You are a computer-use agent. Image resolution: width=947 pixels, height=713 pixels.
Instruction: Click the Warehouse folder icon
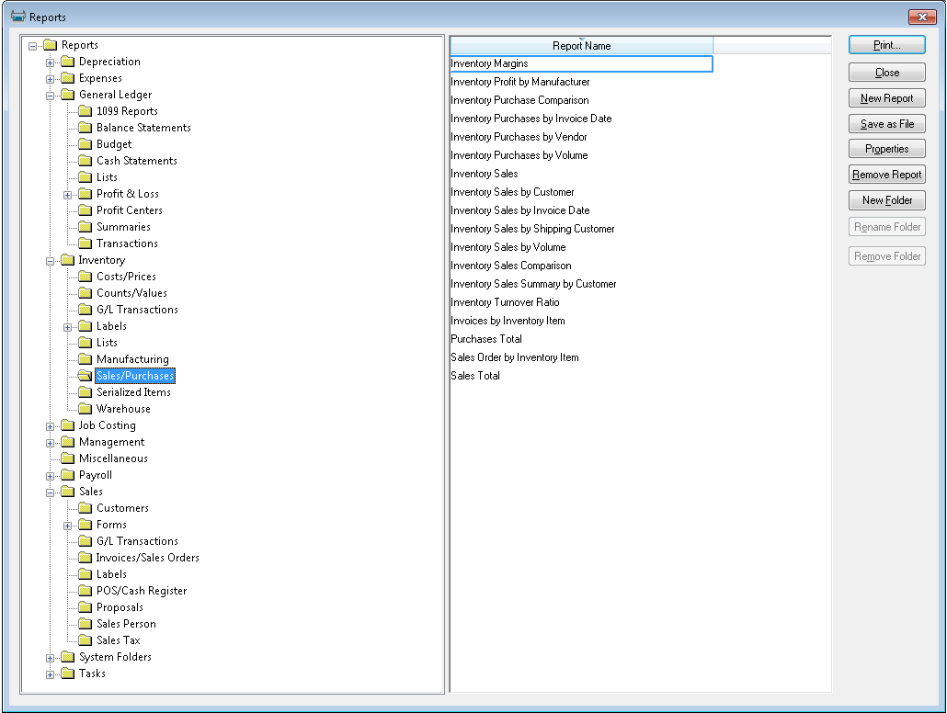(86, 409)
